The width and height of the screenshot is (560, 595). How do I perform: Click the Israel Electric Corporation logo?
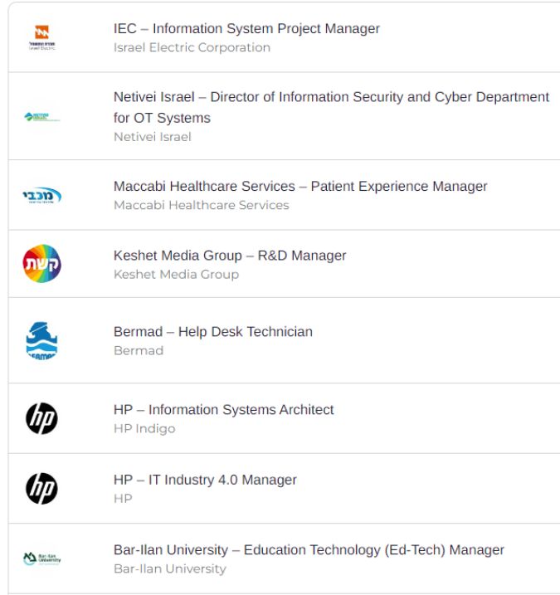42,37
